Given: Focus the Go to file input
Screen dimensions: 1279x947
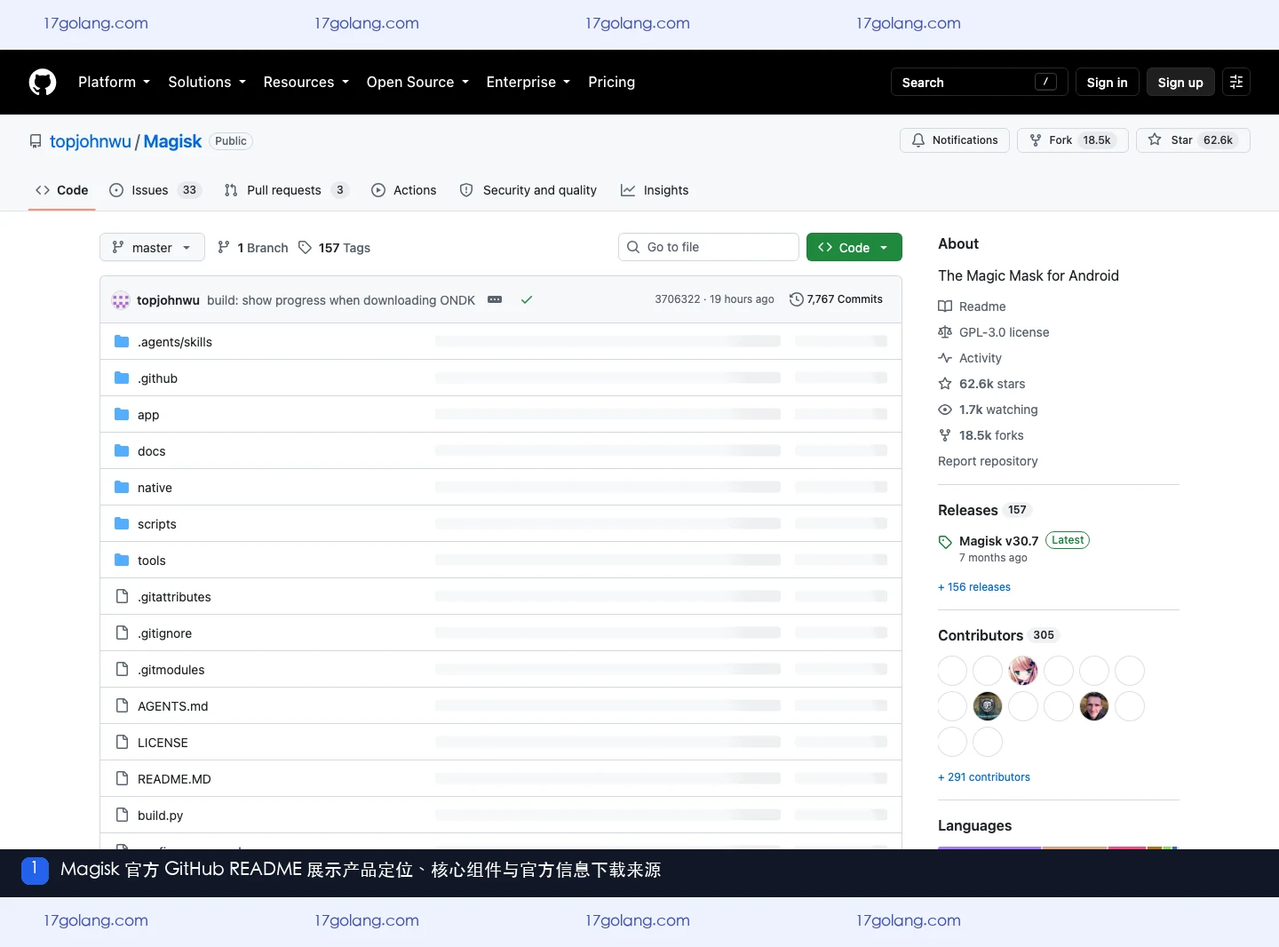Looking at the screenshot, I should click(x=709, y=247).
